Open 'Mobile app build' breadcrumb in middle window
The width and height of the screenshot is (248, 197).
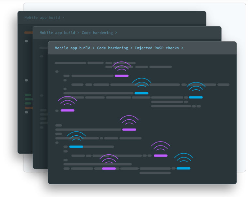coord(57,33)
